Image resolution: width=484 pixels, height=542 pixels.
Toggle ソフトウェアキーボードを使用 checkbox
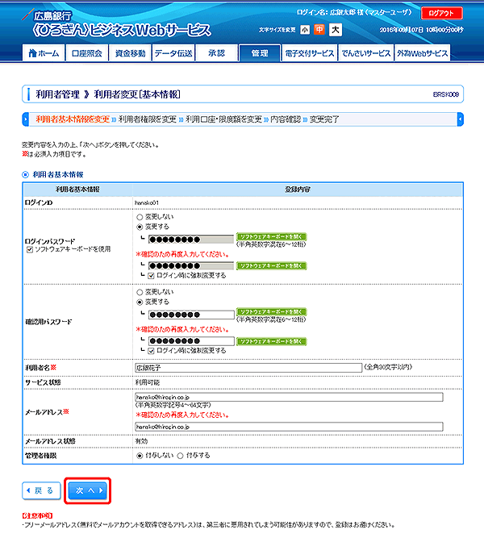[28, 250]
